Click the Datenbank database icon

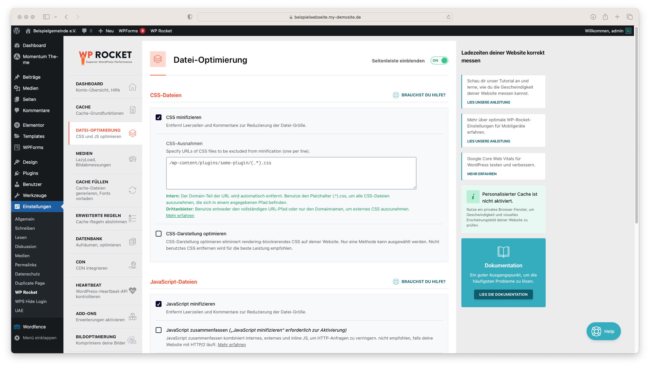(x=132, y=242)
